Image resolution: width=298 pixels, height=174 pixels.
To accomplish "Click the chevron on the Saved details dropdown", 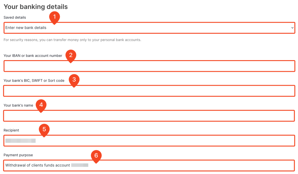I will (292, 28).
